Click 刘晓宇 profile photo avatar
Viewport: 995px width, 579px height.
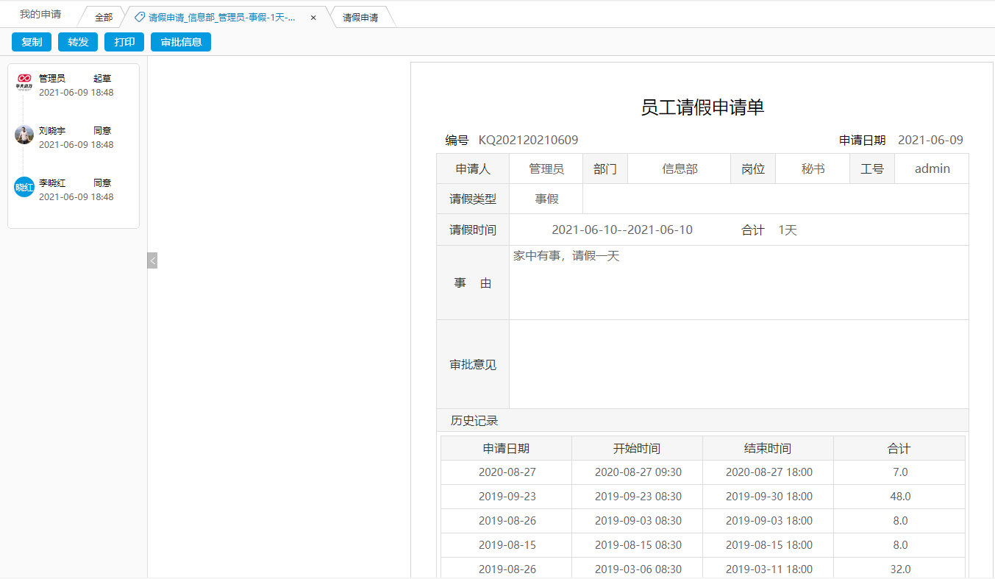24,135
